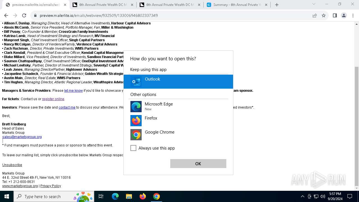This screenshot has width=359, height=202.
Task: Launch Firefox from the taskbar
Action: 143,196
